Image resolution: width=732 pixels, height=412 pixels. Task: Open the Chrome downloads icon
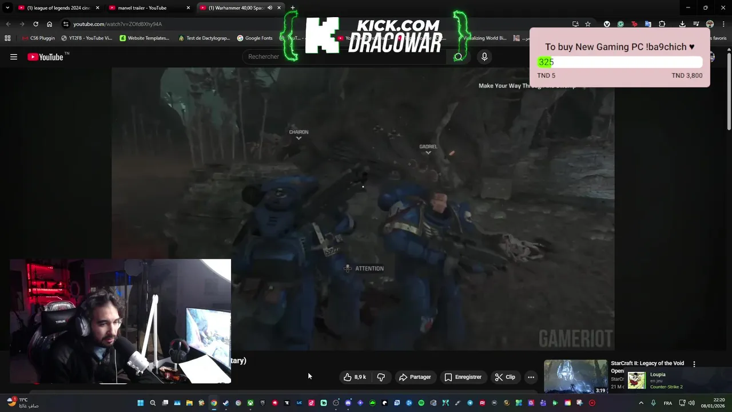click(682, 24)
